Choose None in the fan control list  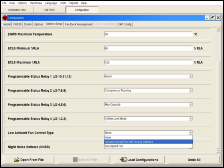[x=148, y=138]
